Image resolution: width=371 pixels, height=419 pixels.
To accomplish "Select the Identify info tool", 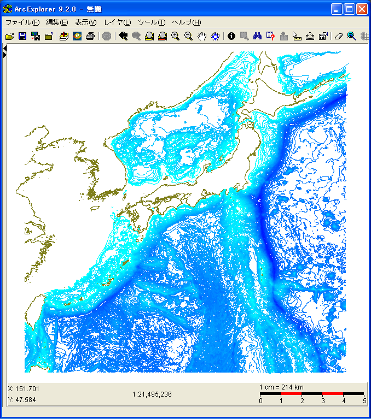I will (x=231, y=37).
